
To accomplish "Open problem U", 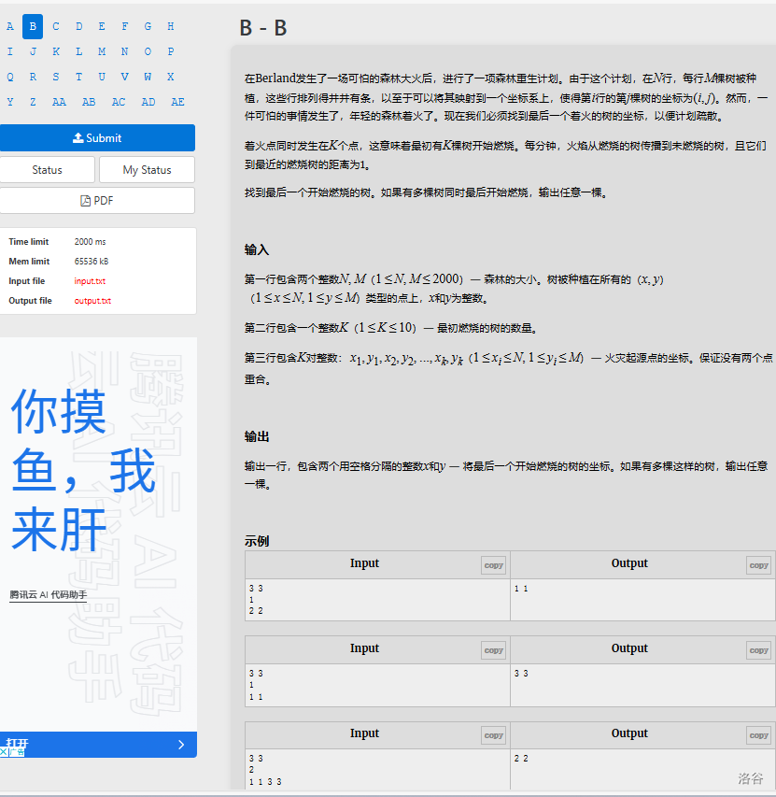I will click(102, 77).
